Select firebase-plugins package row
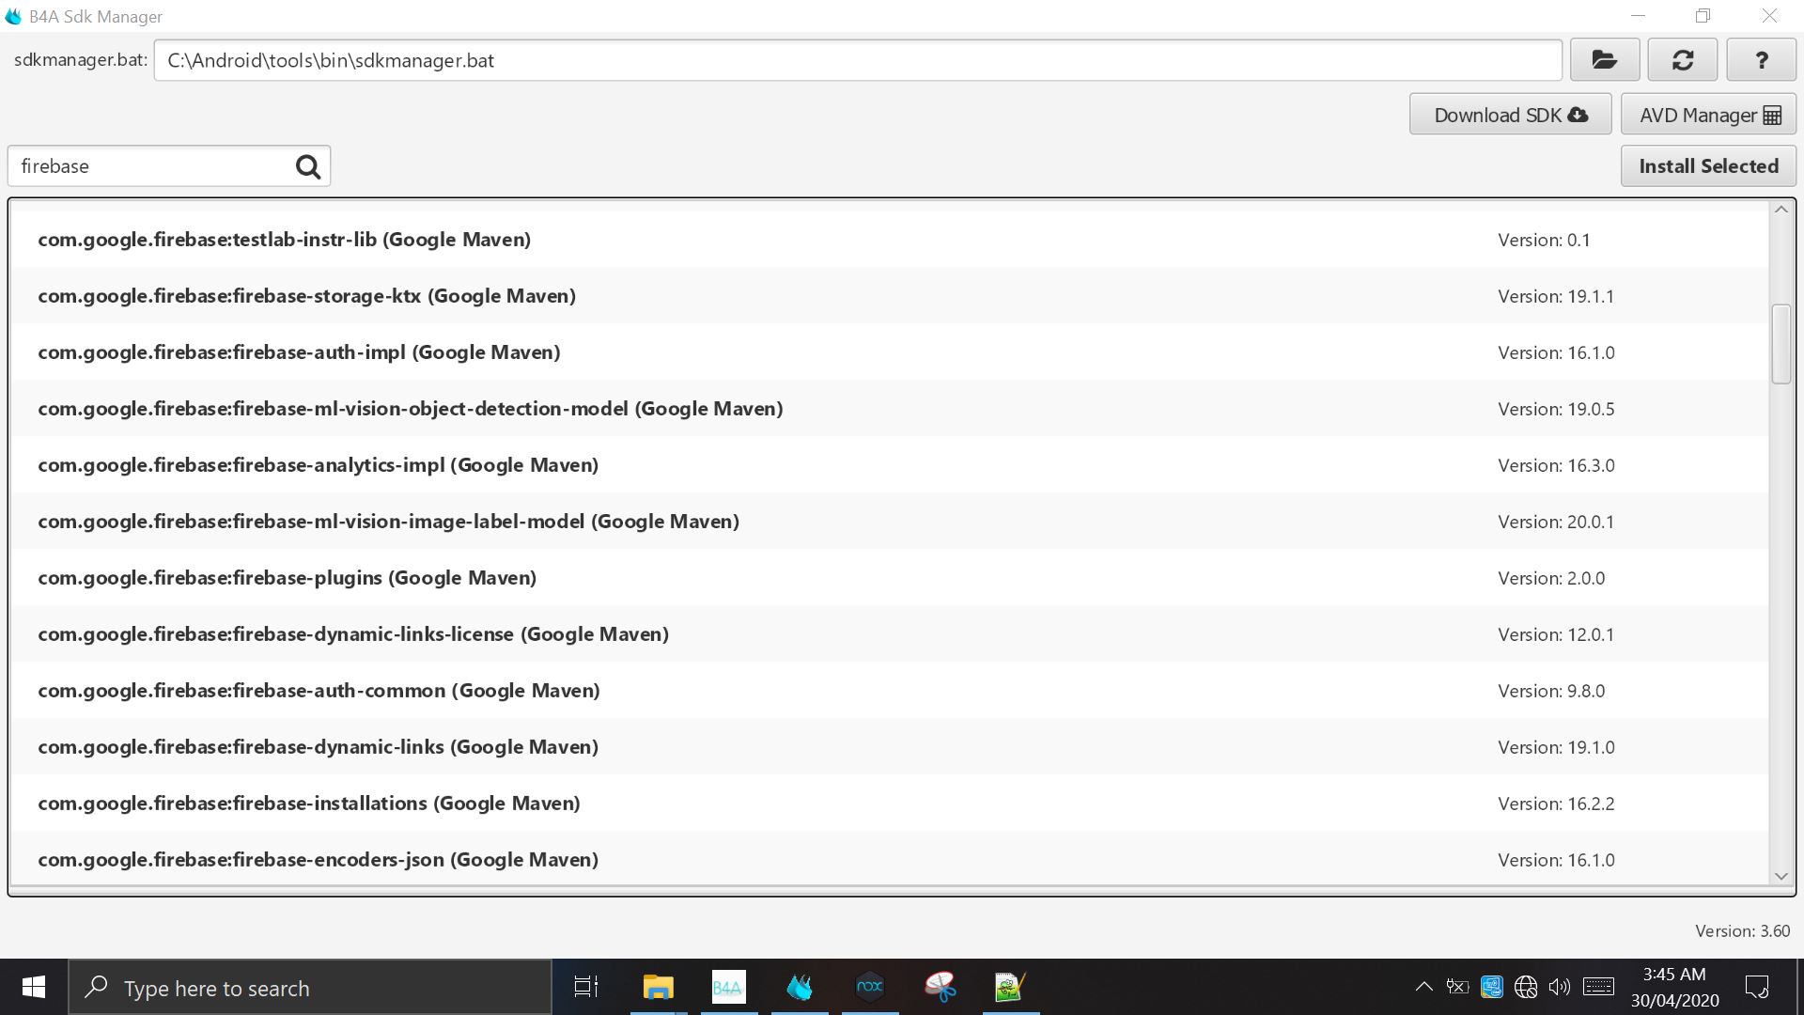Viewport: 1804px width, 1015px height. click(x=889, y=578)
